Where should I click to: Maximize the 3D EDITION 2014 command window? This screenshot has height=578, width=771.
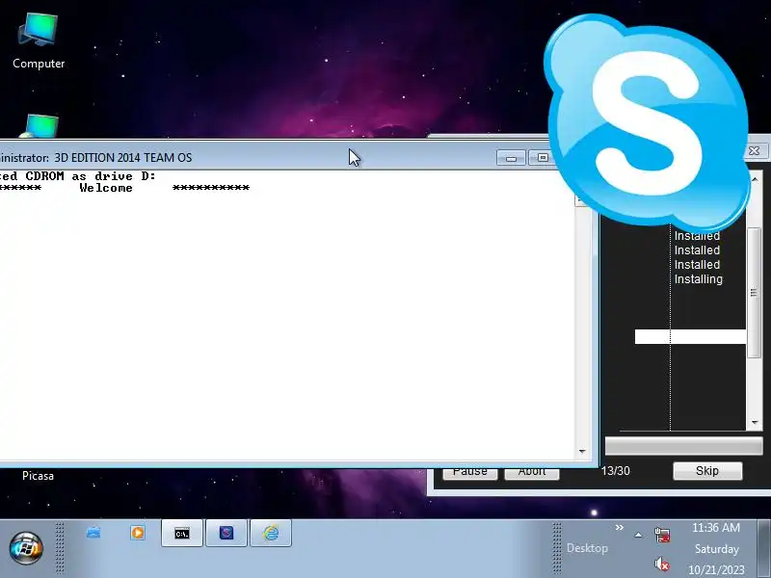[x=543, y=158]
